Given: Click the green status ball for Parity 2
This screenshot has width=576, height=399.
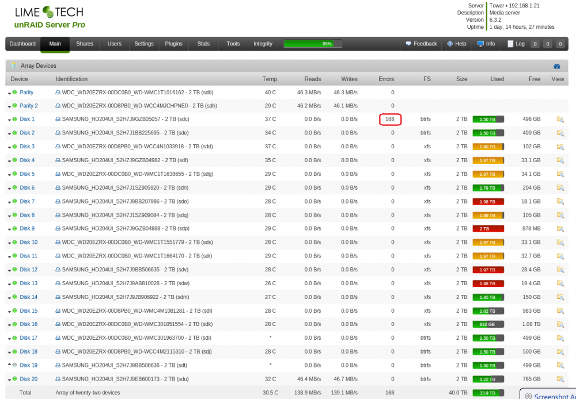Looking at the screenshot, I should tap(15, 106).
